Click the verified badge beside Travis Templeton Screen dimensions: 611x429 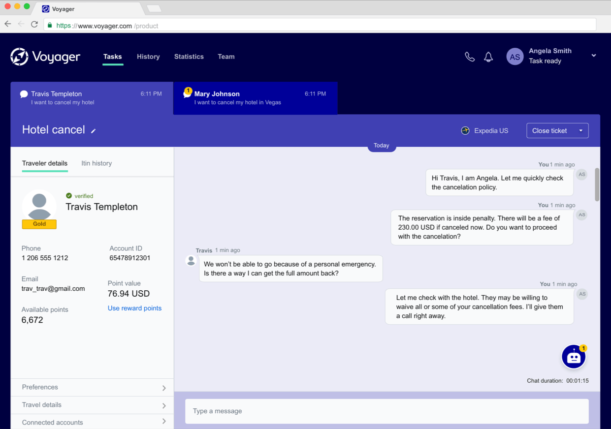coord(69,195)
